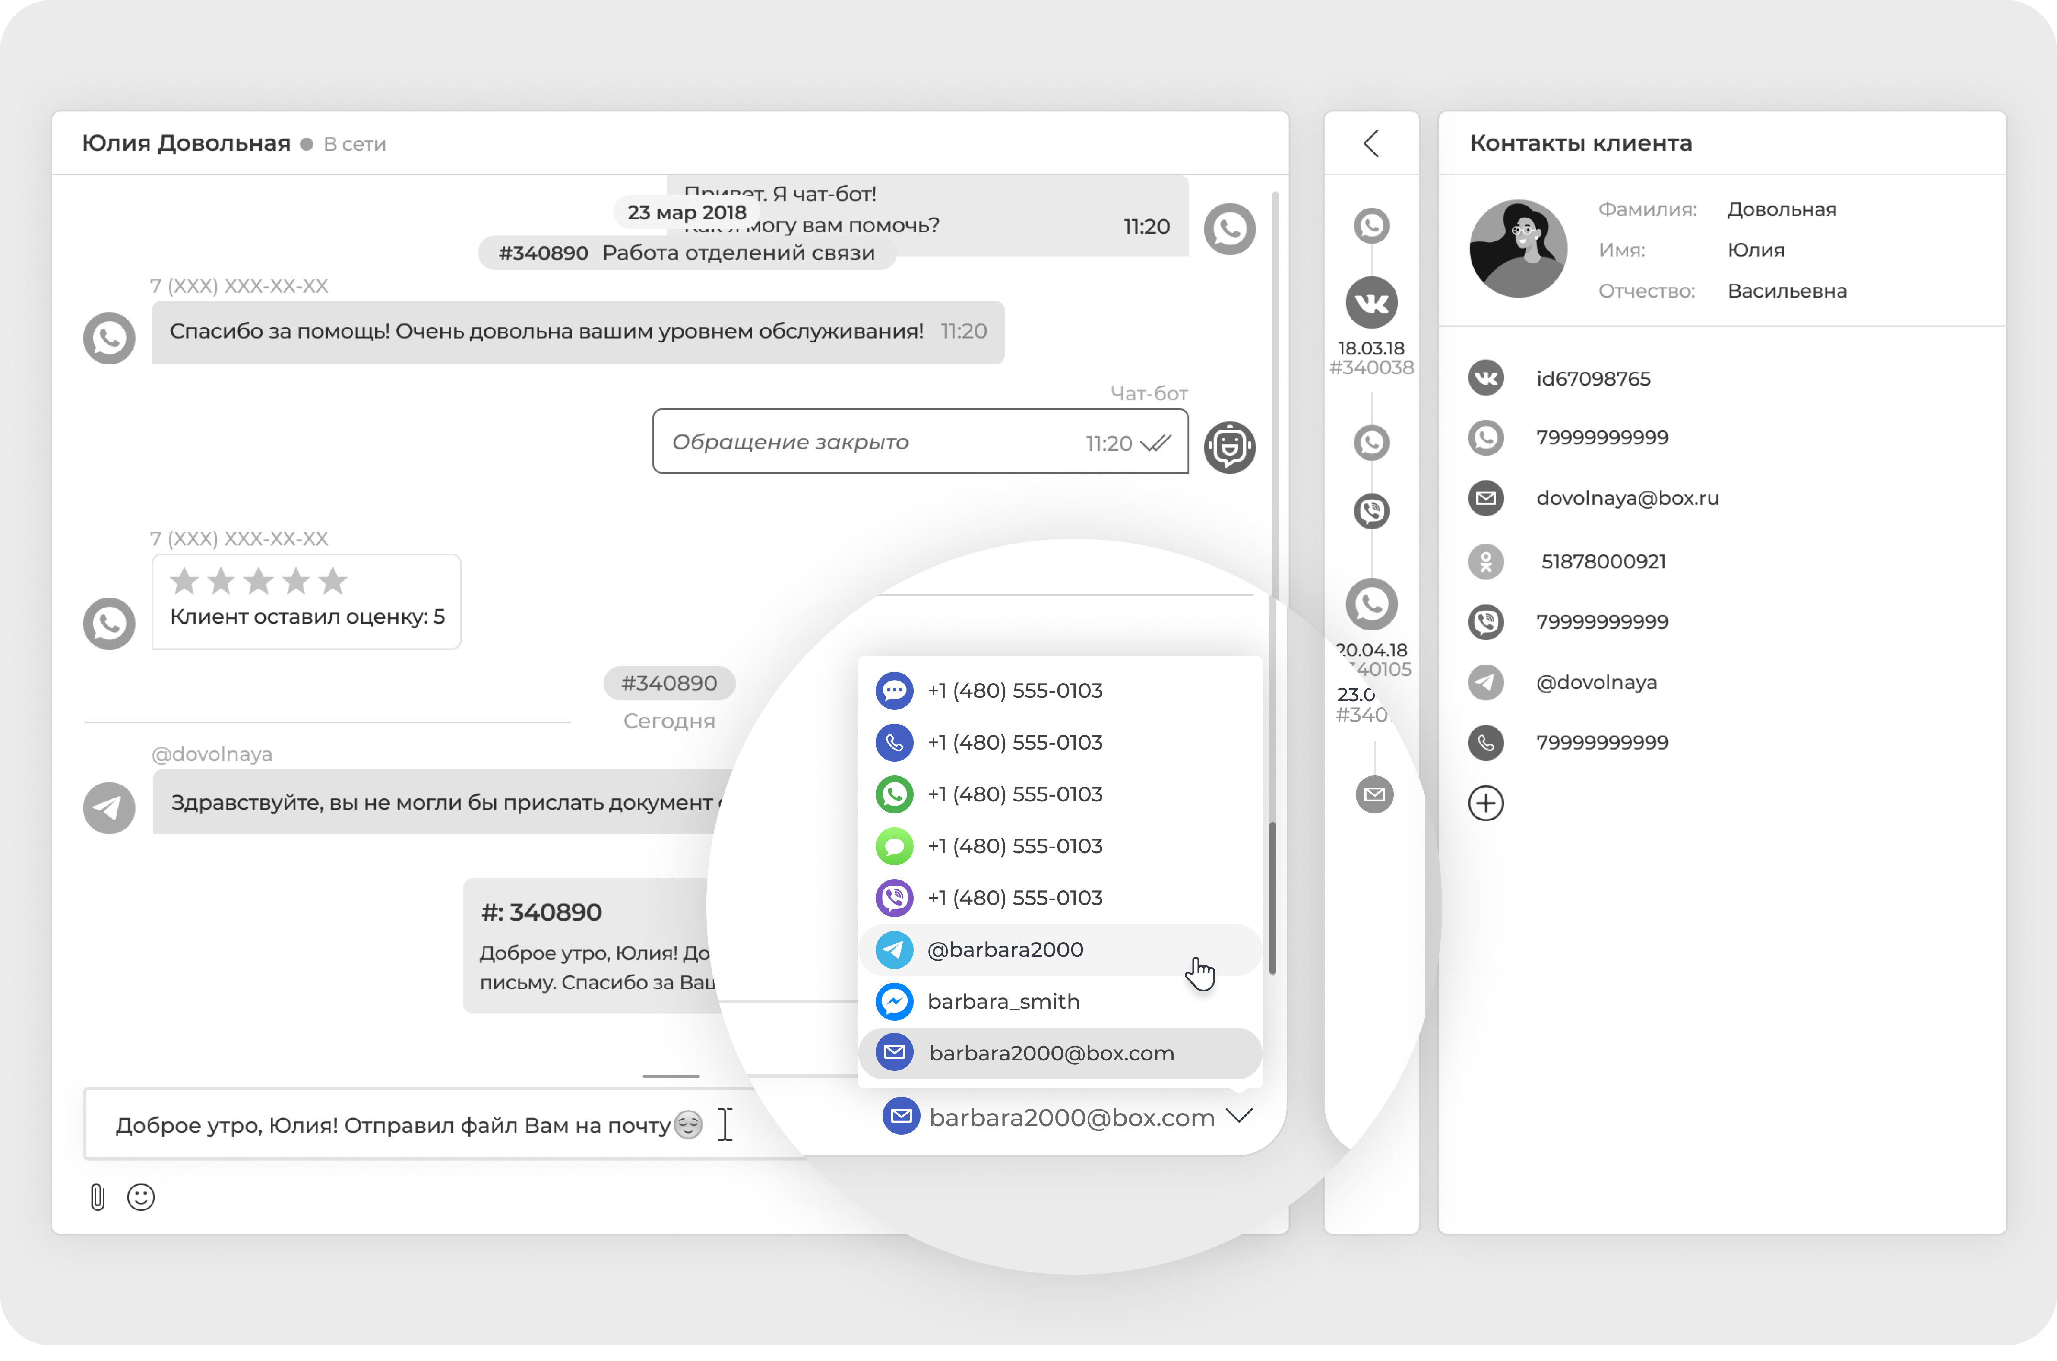Select the email icon in timeline strip
Image resolution: width=2057 pixels, height=1361 pixels.
(1374, 795)
